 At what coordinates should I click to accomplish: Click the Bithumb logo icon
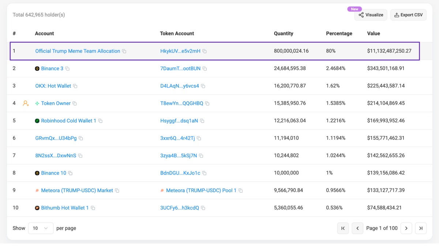[x=37, y=208]
